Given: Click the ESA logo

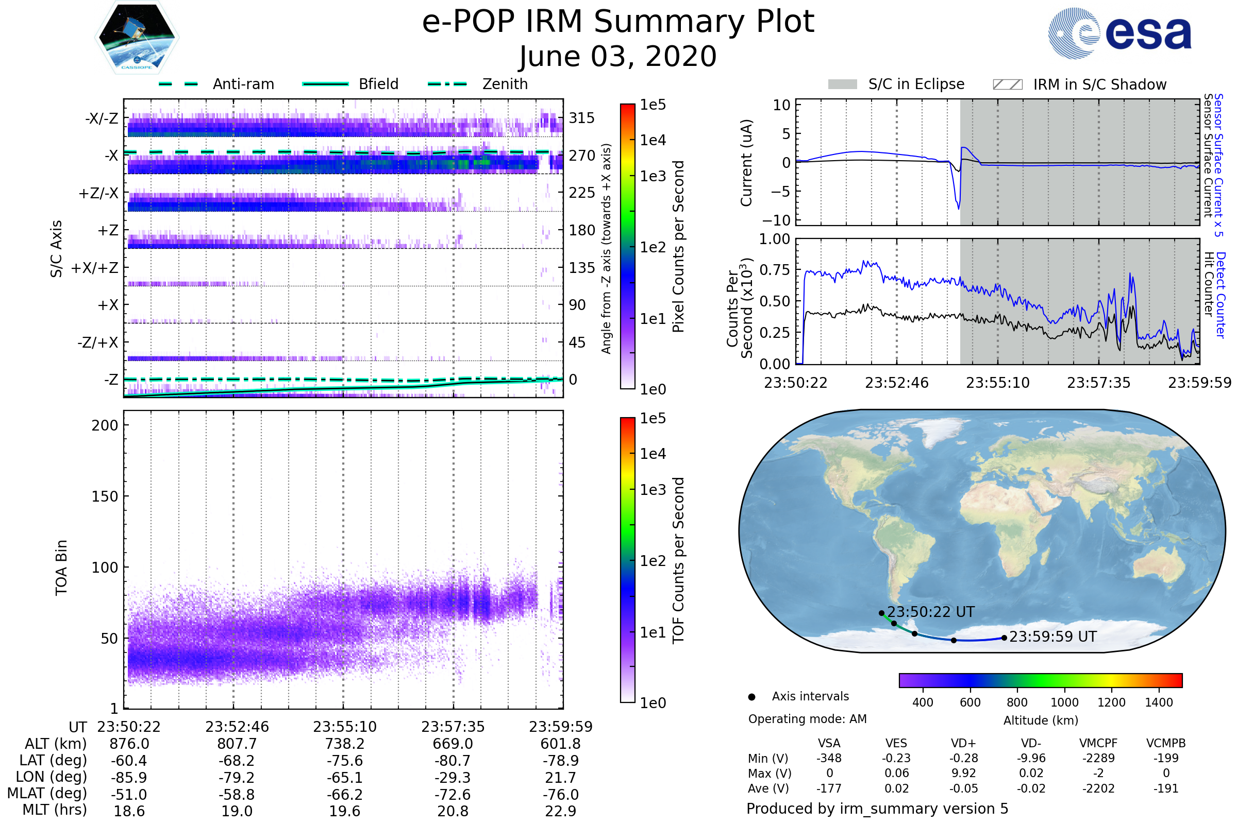Looking at the screenshot, I should point(1120,33).
